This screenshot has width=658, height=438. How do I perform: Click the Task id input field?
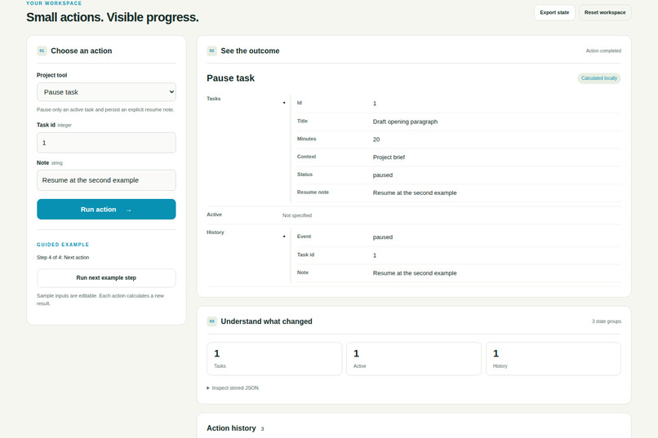[106, 143]
